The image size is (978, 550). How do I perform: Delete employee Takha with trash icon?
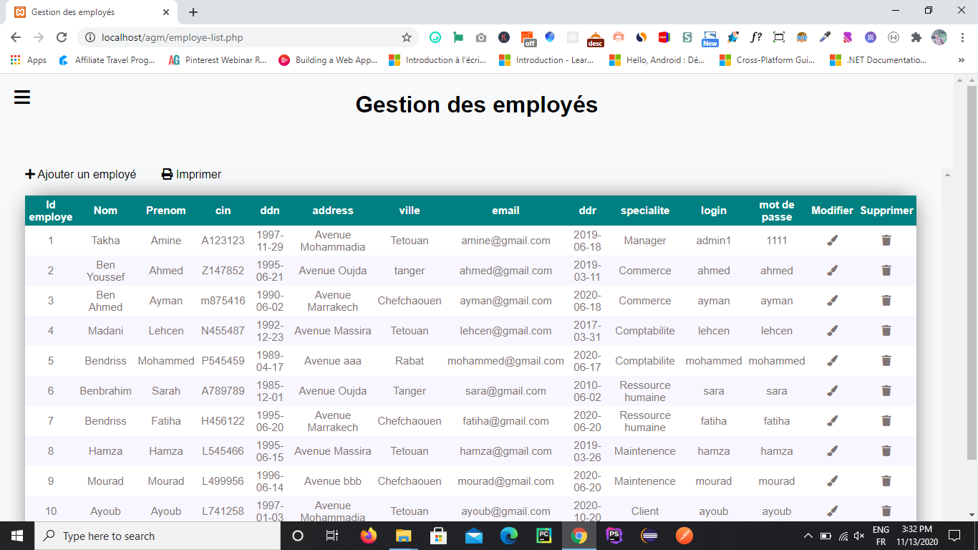tap(886, 241)
